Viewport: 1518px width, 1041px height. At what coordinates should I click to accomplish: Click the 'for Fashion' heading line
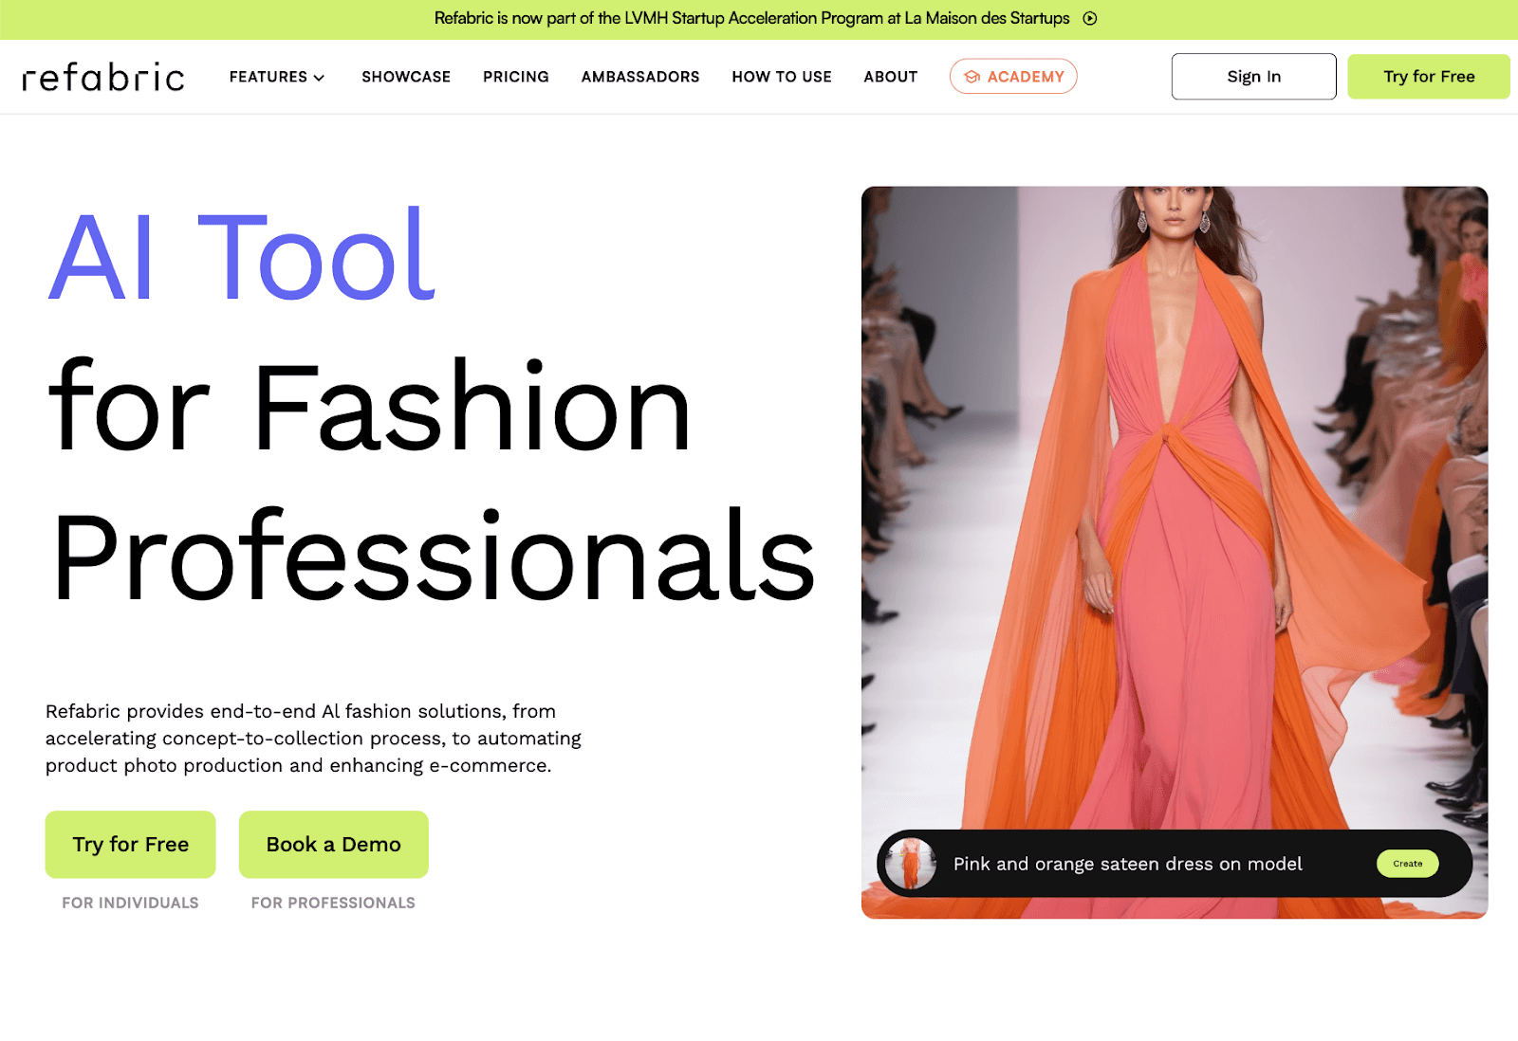click(370, 407)
